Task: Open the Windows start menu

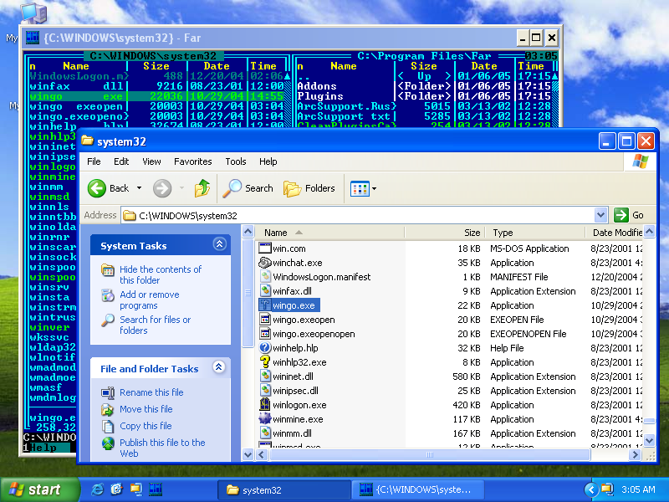Action: click(39, 489)
